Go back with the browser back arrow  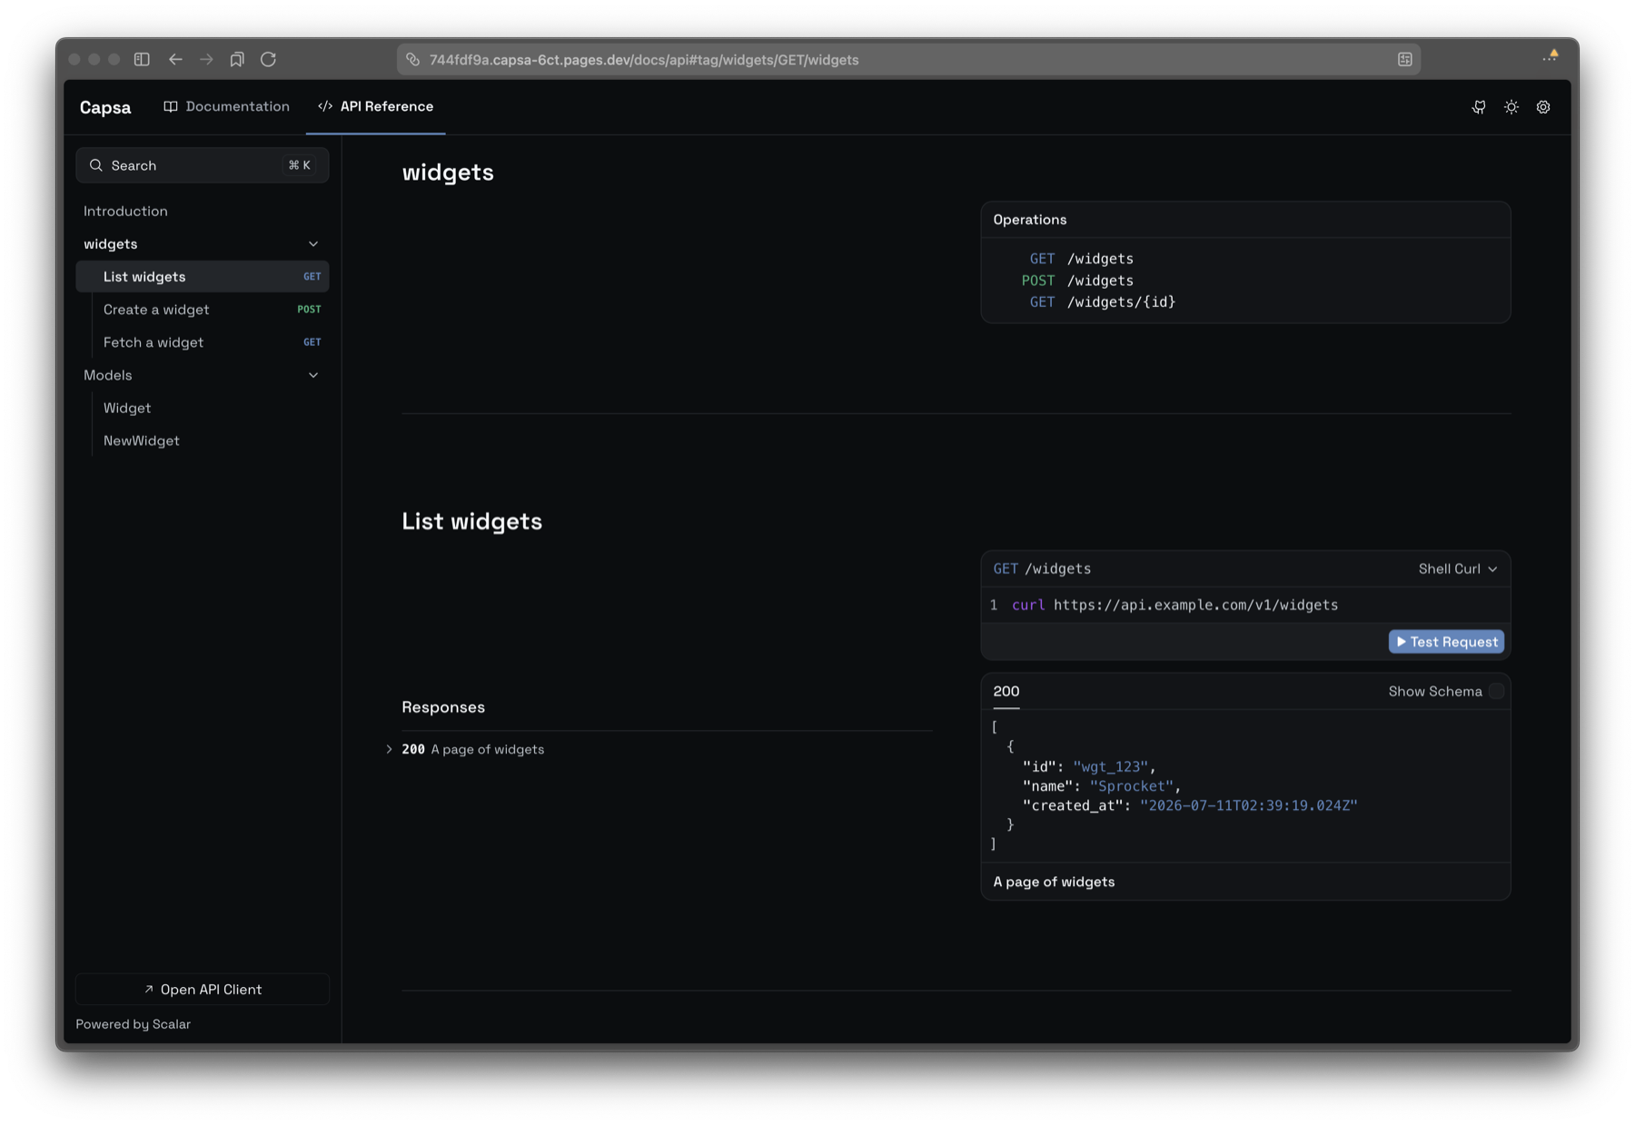click(175, 59)
